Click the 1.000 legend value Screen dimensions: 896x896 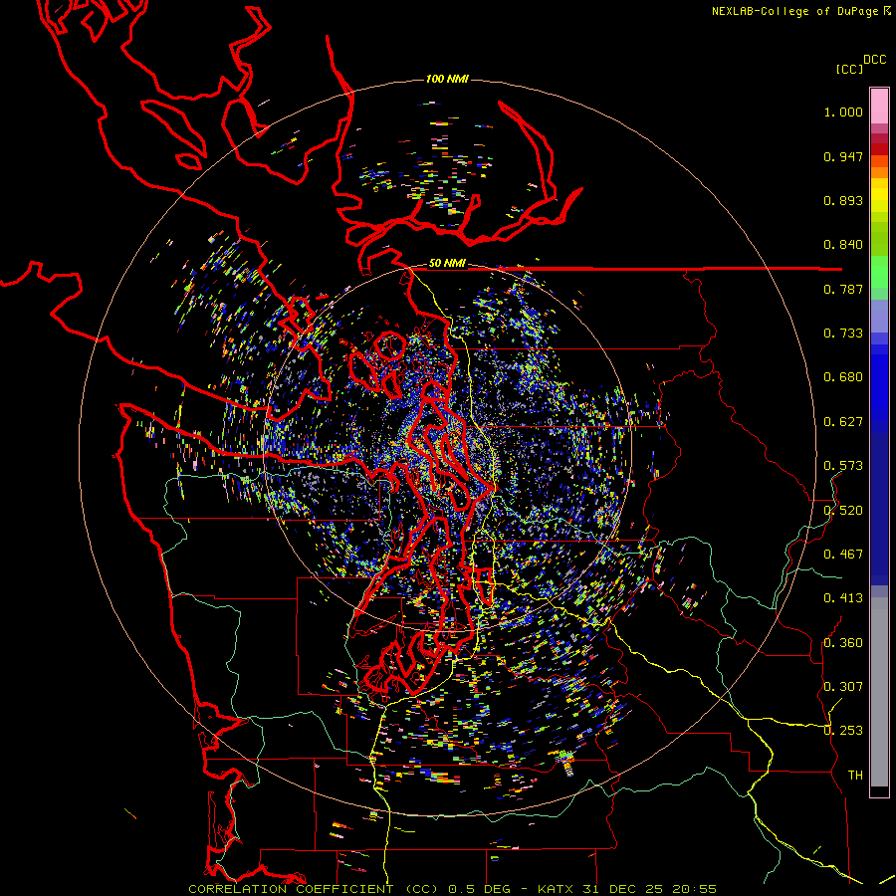[843, 112]
